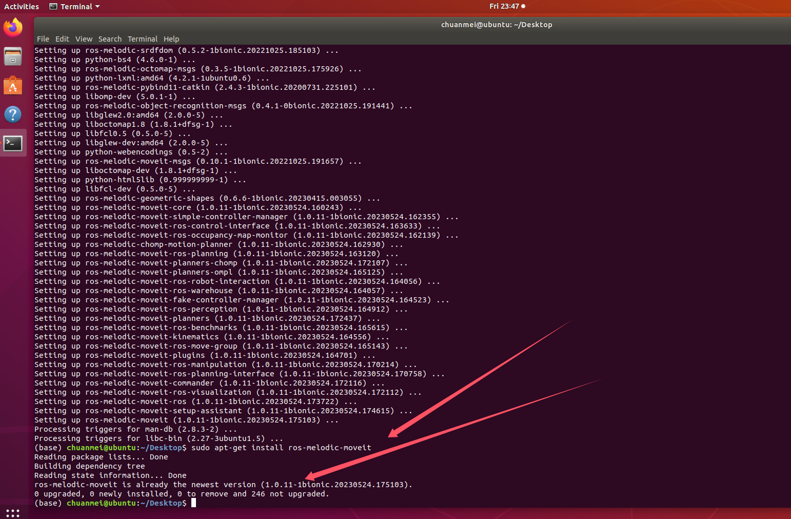Click Activities in the top bar
The height and width of the screenshot is (519, 791).
(x=22, y=6)
